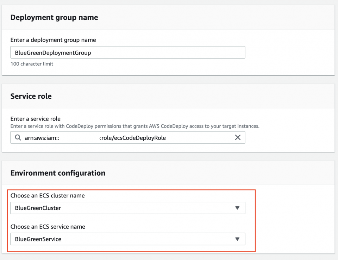
Task: Click the X icon next to the role ARN
Action: (238, 137)
